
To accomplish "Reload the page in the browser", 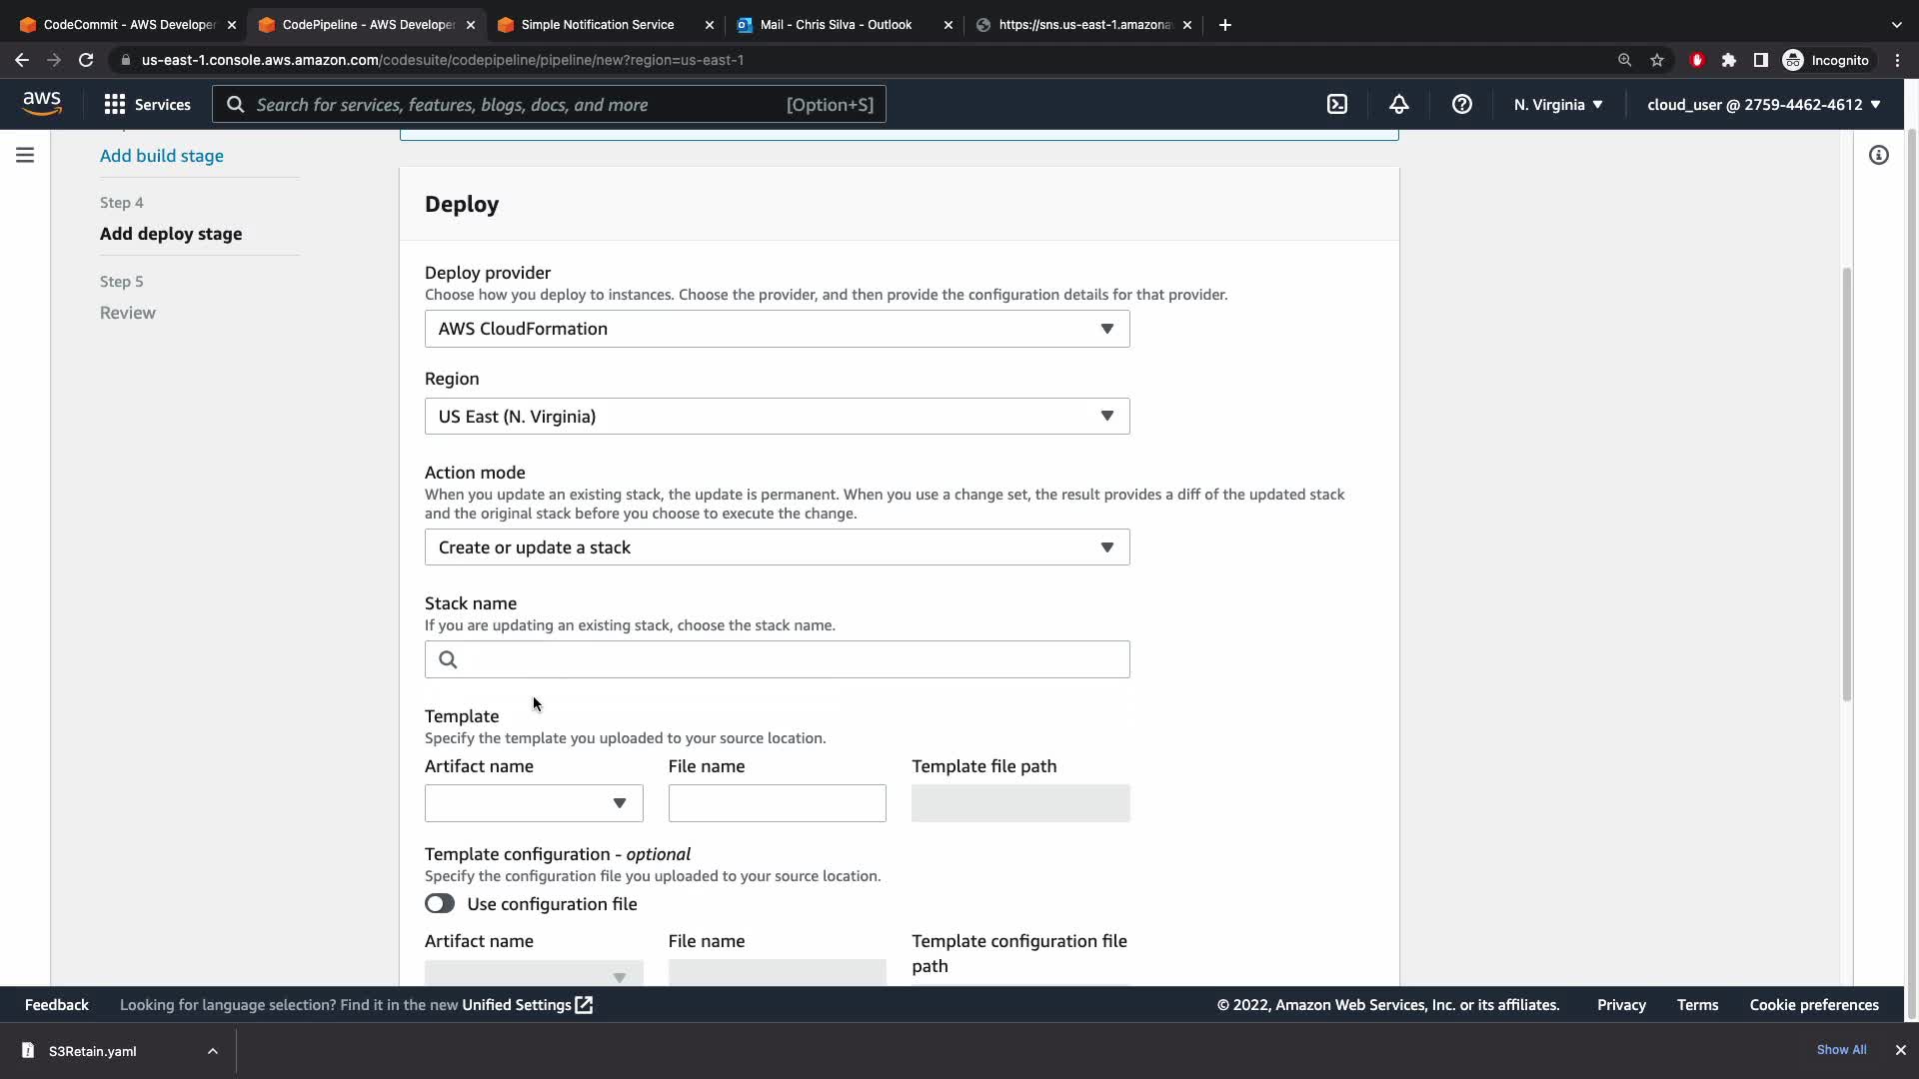I will (86, 60).
